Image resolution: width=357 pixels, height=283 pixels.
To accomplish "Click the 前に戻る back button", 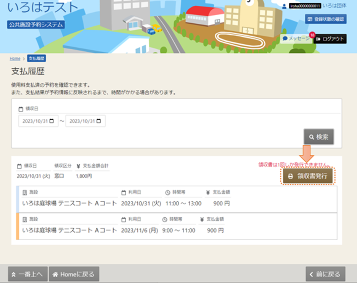I will [325, 274].
